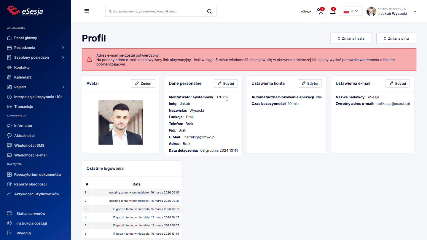The height and width of the screenshot is (240, 427).
Task: Click the Zmiana hasła button
Action: coord(351,39)
